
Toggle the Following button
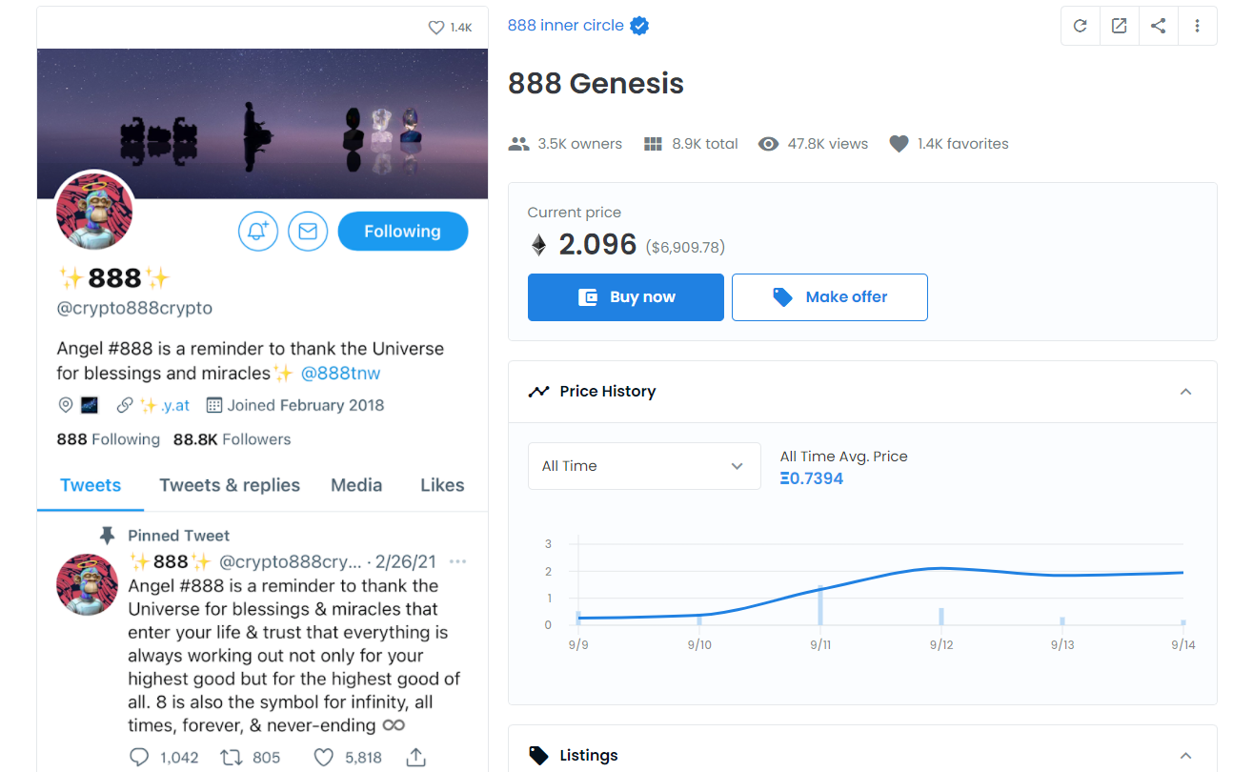[403, 232]
